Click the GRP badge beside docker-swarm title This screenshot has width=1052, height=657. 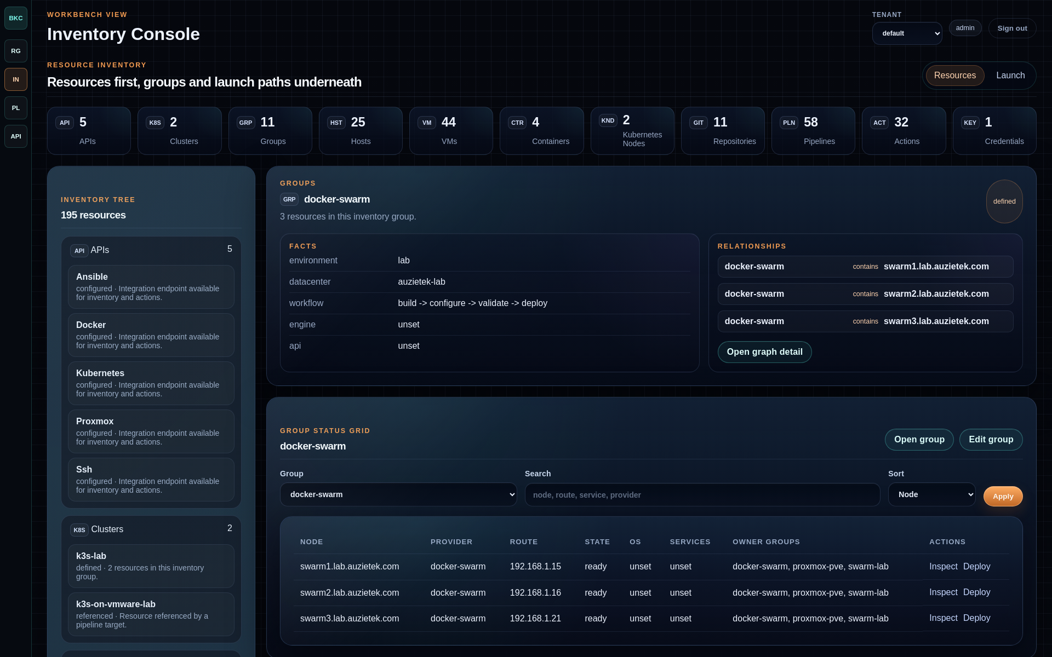[x=289, y=199]
